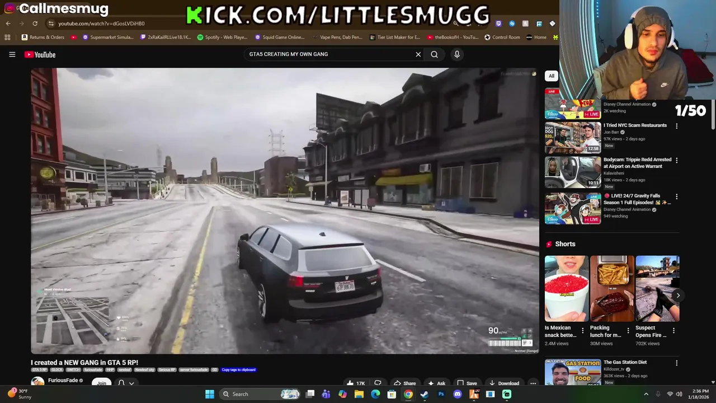Open the Windows Start menu
Viewport: 716px width, 403px height.
coord(210,394)
